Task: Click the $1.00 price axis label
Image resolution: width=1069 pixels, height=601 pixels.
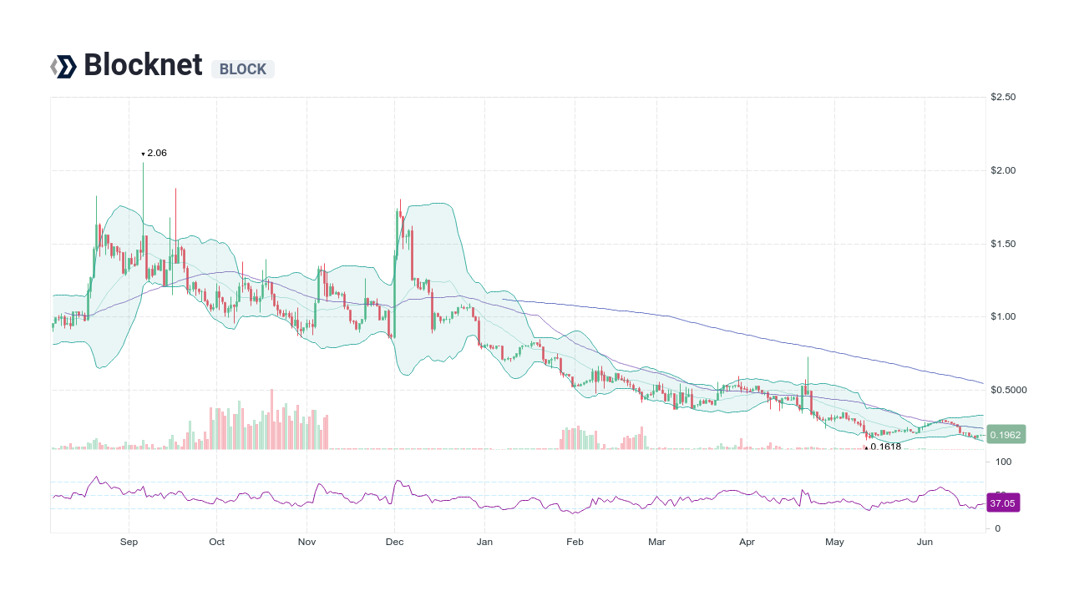Action: tap(1003, 316)
